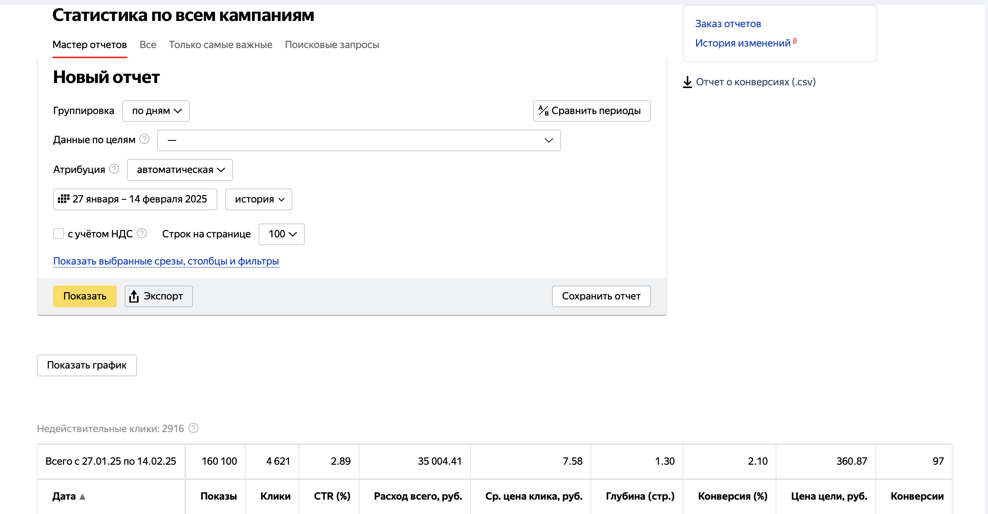The height and width of the screenshot is (514, 988).
Task: Open the история period dropdown
Action: pos(259,199)
